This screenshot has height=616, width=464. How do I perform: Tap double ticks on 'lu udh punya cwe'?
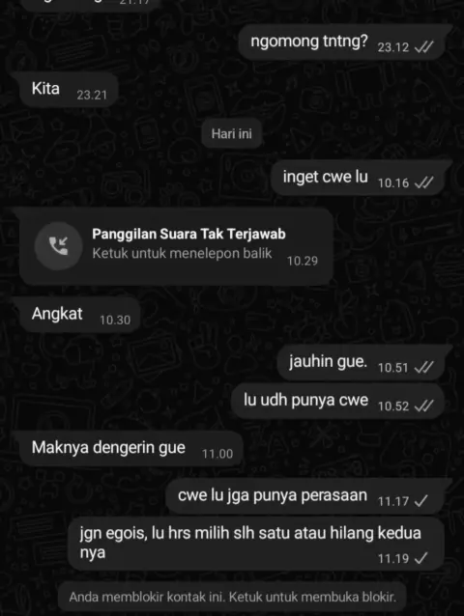click(424, 406)
